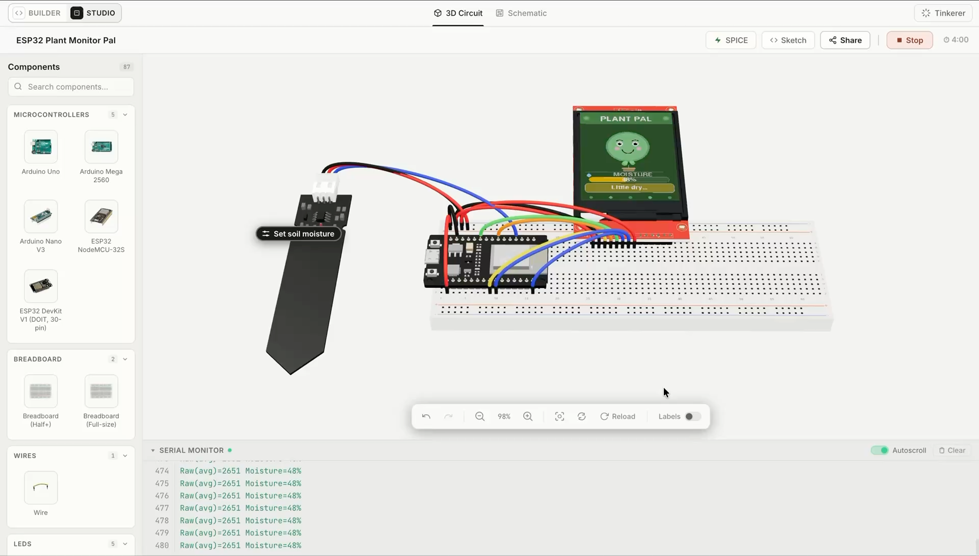Click the 87 components count badge
The image size is (979, 556).
(x=126, y=67)
